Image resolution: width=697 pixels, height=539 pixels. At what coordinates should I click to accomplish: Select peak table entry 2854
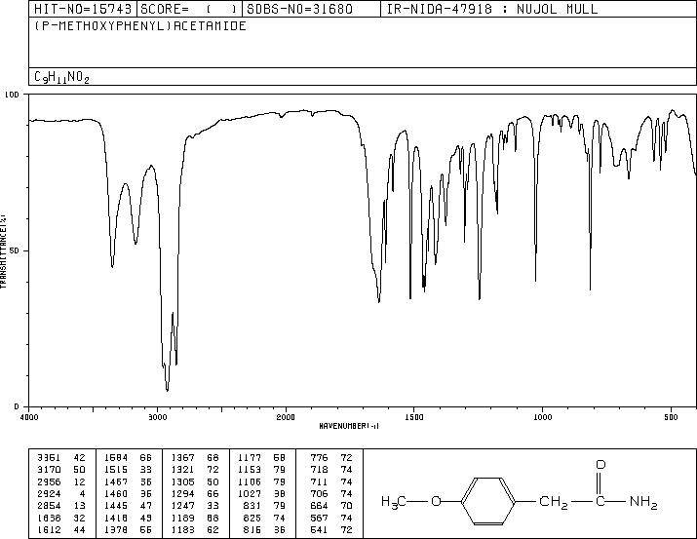pyautogui.click(x=50, y=506)
